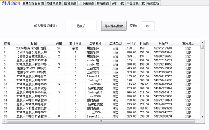Select row title SCALER思凯乐秋冬户外
The width and height of the screenshot is (209, 130).
click(33, 64)
